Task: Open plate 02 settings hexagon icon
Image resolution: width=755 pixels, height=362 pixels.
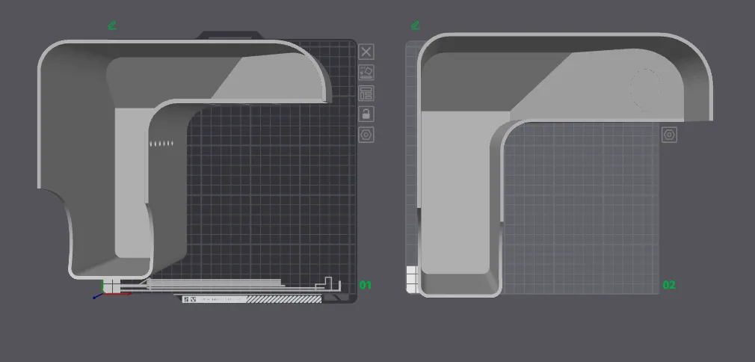Action: 669,135
